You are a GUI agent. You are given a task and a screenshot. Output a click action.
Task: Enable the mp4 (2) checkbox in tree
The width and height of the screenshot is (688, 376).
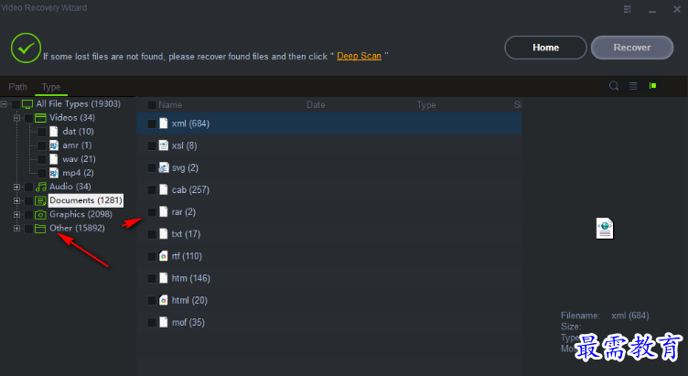[42, 173]
